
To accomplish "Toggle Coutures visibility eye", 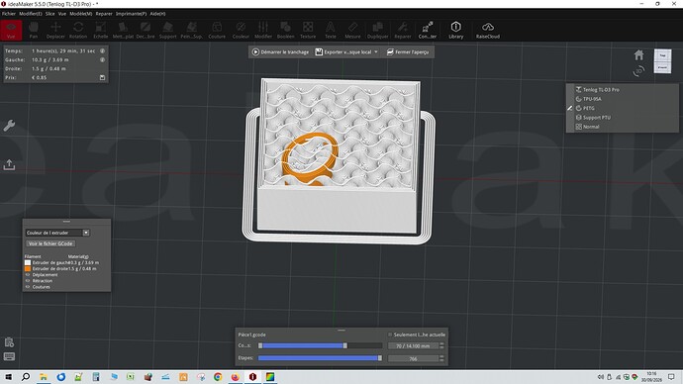I will click(x=28, y=287).
